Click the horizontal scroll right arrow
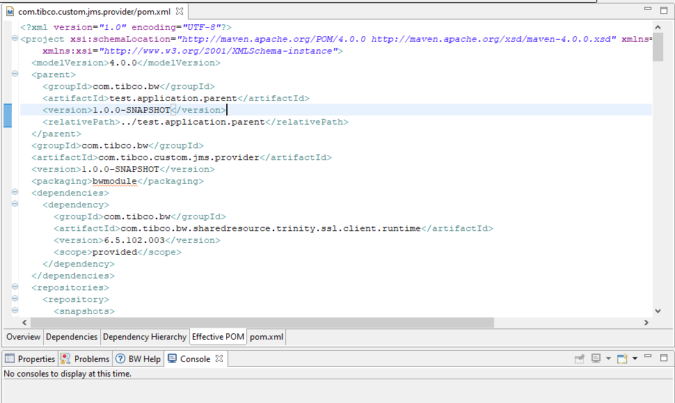The width and height of the screenshot is (675, 403). pyautogui.click(x=646, y=322)
